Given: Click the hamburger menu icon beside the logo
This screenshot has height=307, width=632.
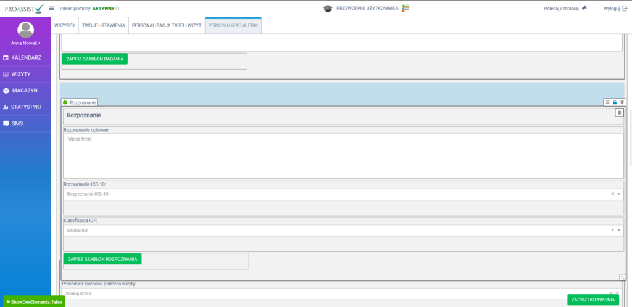Looking at the screenshot, I should [x=52, y=8].
